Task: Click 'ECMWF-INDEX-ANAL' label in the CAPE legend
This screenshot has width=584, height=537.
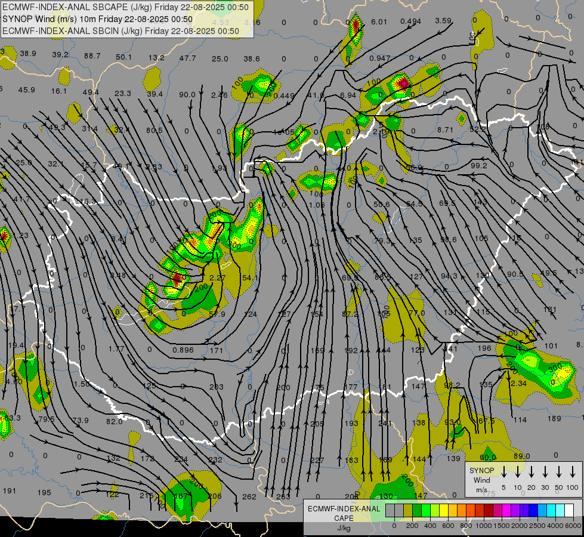Action: pos(344,509)
